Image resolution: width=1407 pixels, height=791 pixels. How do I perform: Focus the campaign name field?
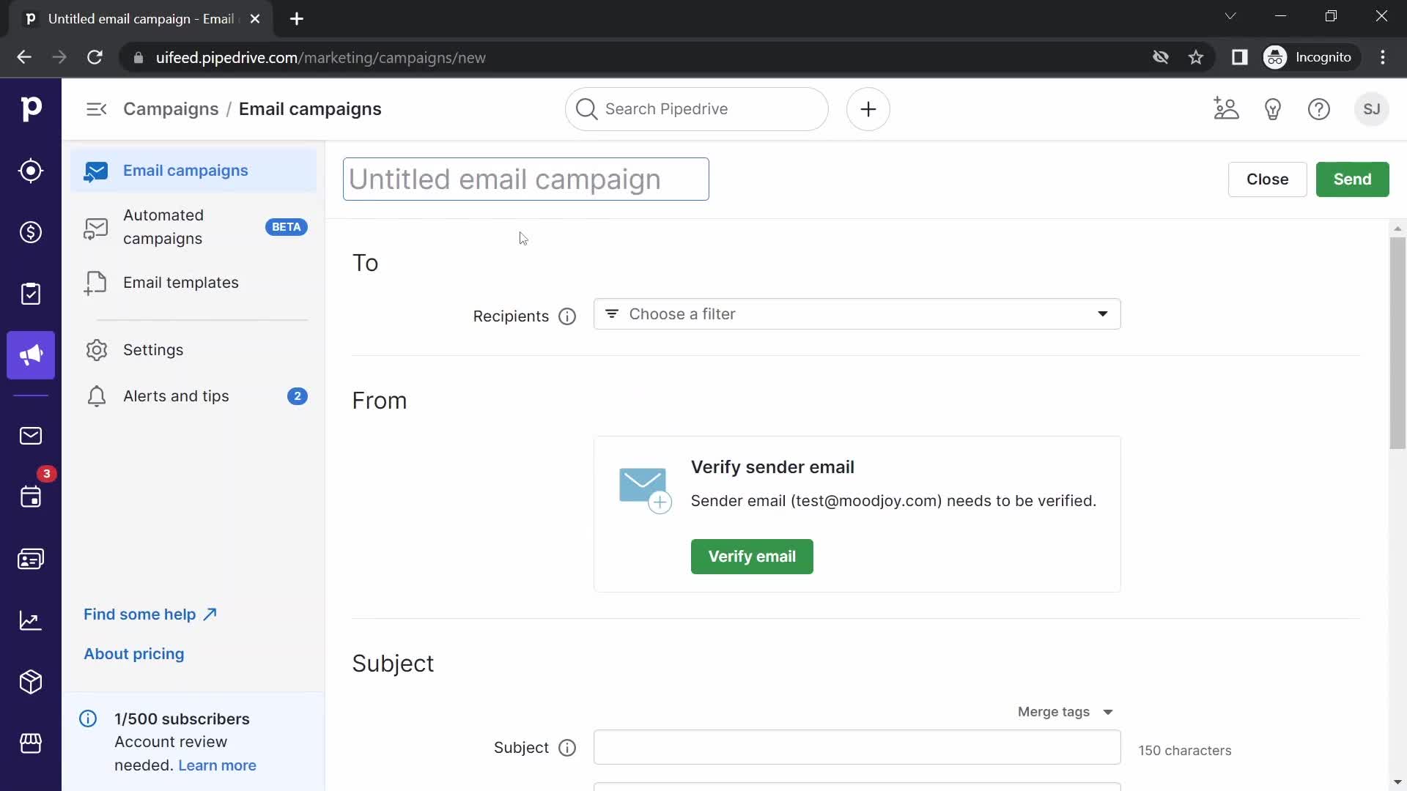[526, 179]
